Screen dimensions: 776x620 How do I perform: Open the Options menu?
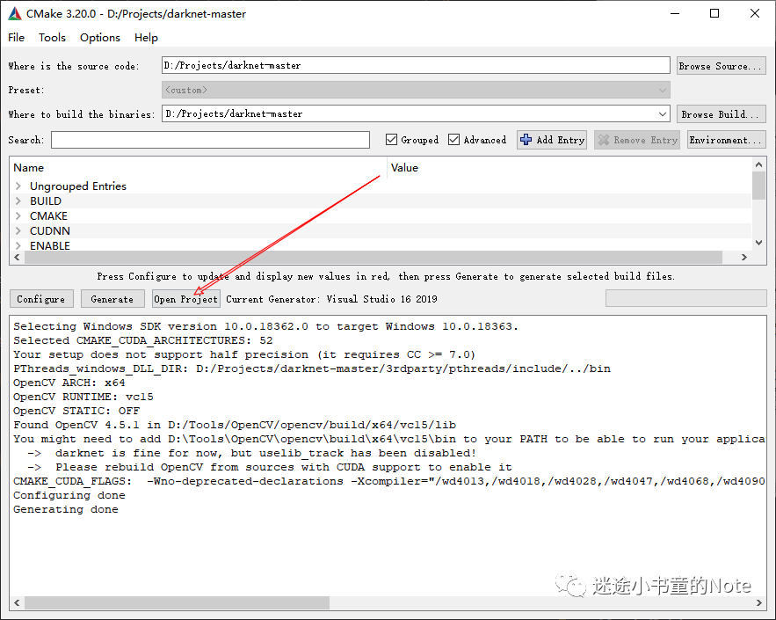pyautogui.click(x=100, y=38)
